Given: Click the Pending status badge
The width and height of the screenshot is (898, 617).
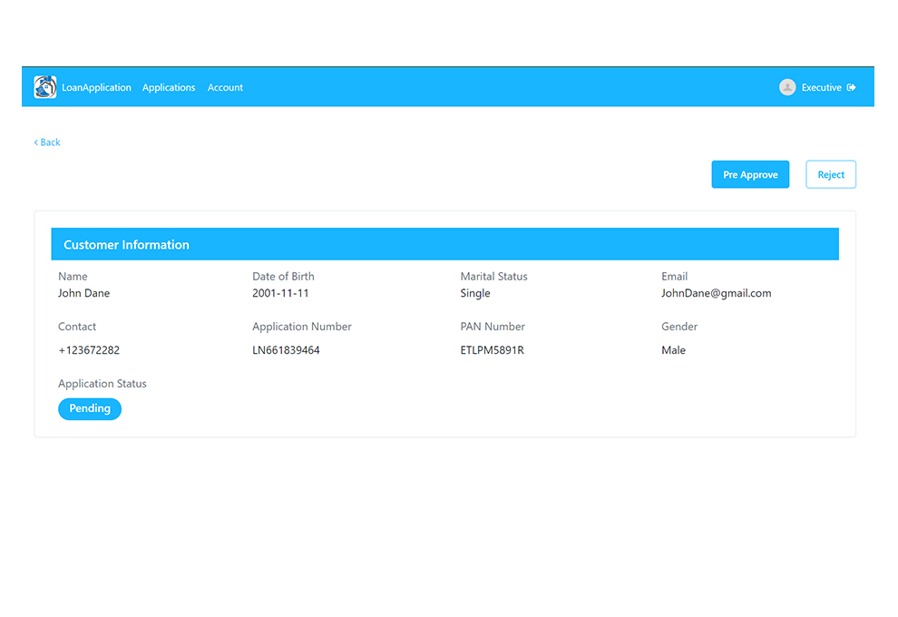Looking at the screenshot, I should point(89,408).
